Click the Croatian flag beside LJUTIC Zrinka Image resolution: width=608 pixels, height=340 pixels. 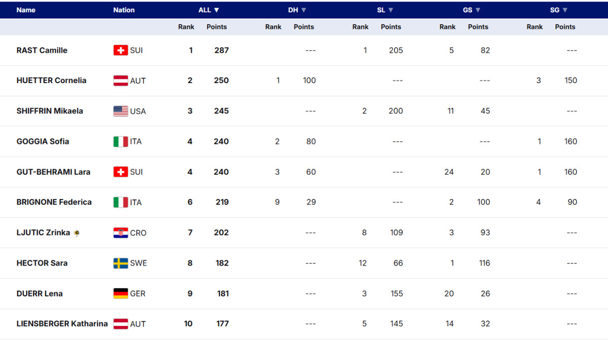coord(120,233)
